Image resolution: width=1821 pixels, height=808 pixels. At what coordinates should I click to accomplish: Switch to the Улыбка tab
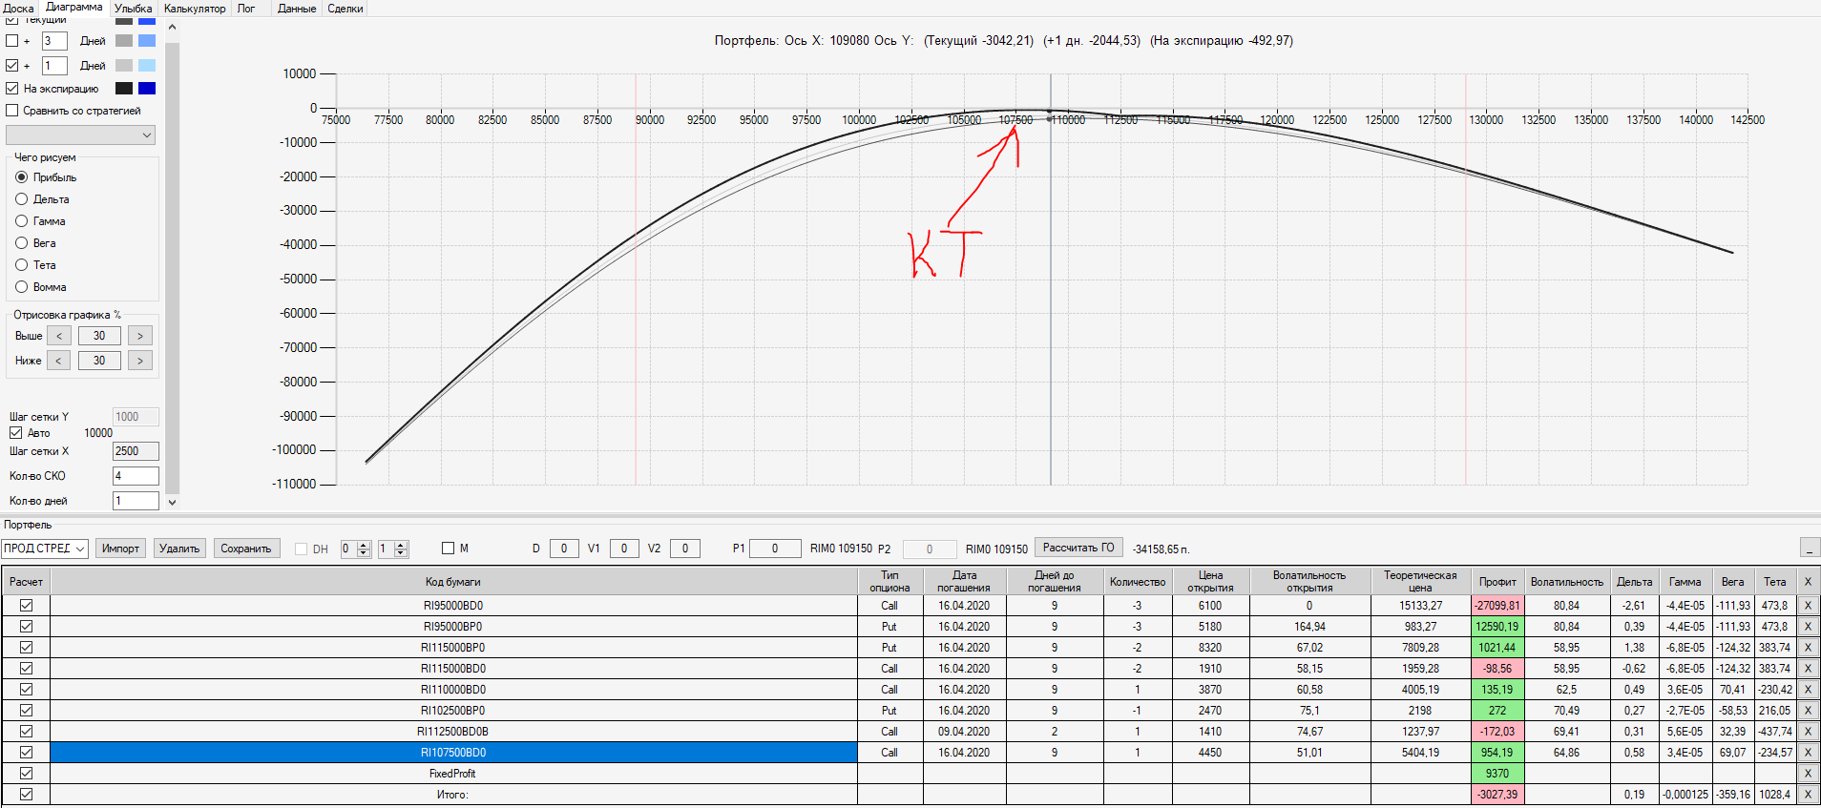point(133,9)
